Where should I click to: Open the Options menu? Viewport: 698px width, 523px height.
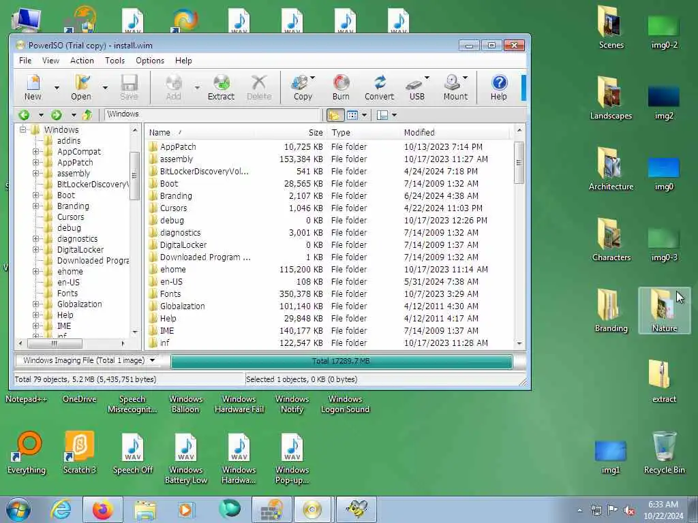pyautogui.click(x=150, y=61)
